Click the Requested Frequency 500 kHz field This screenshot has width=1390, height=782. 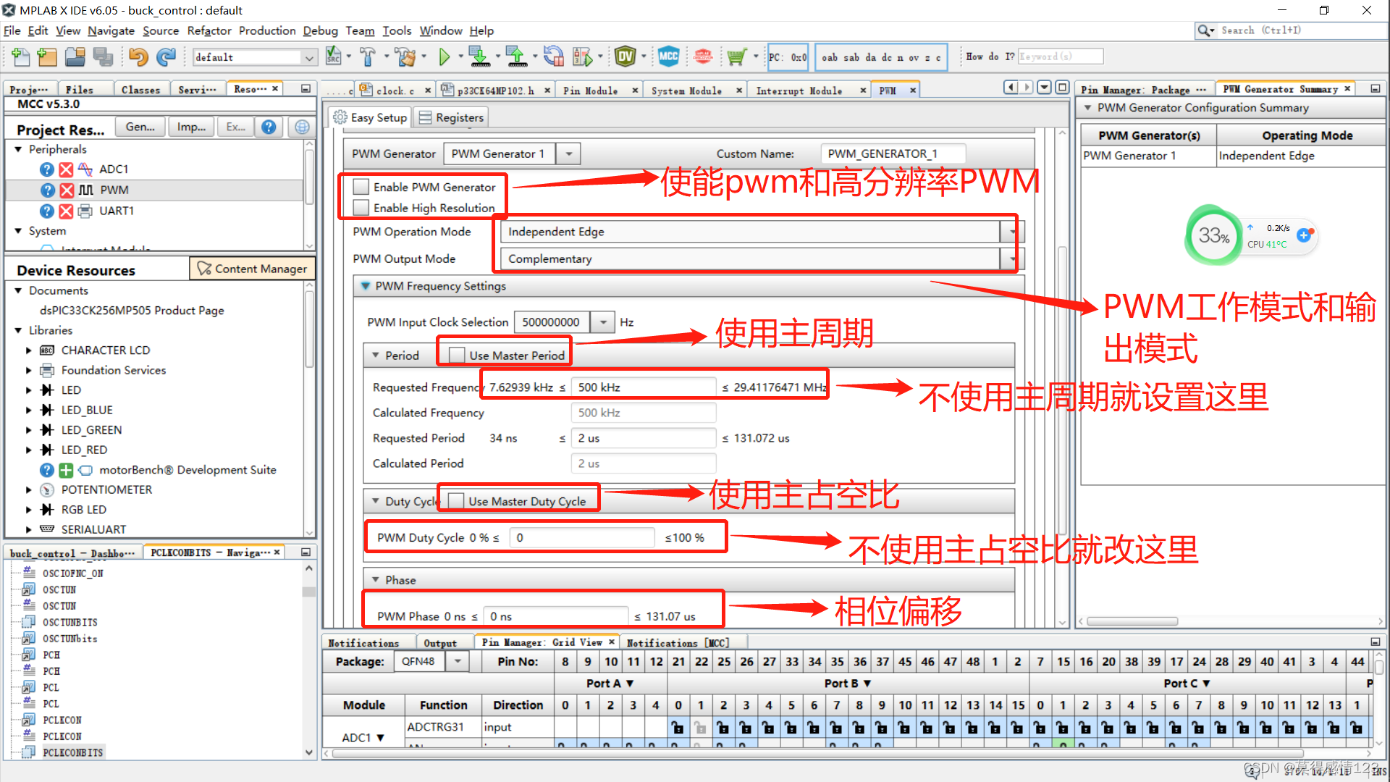643,387
